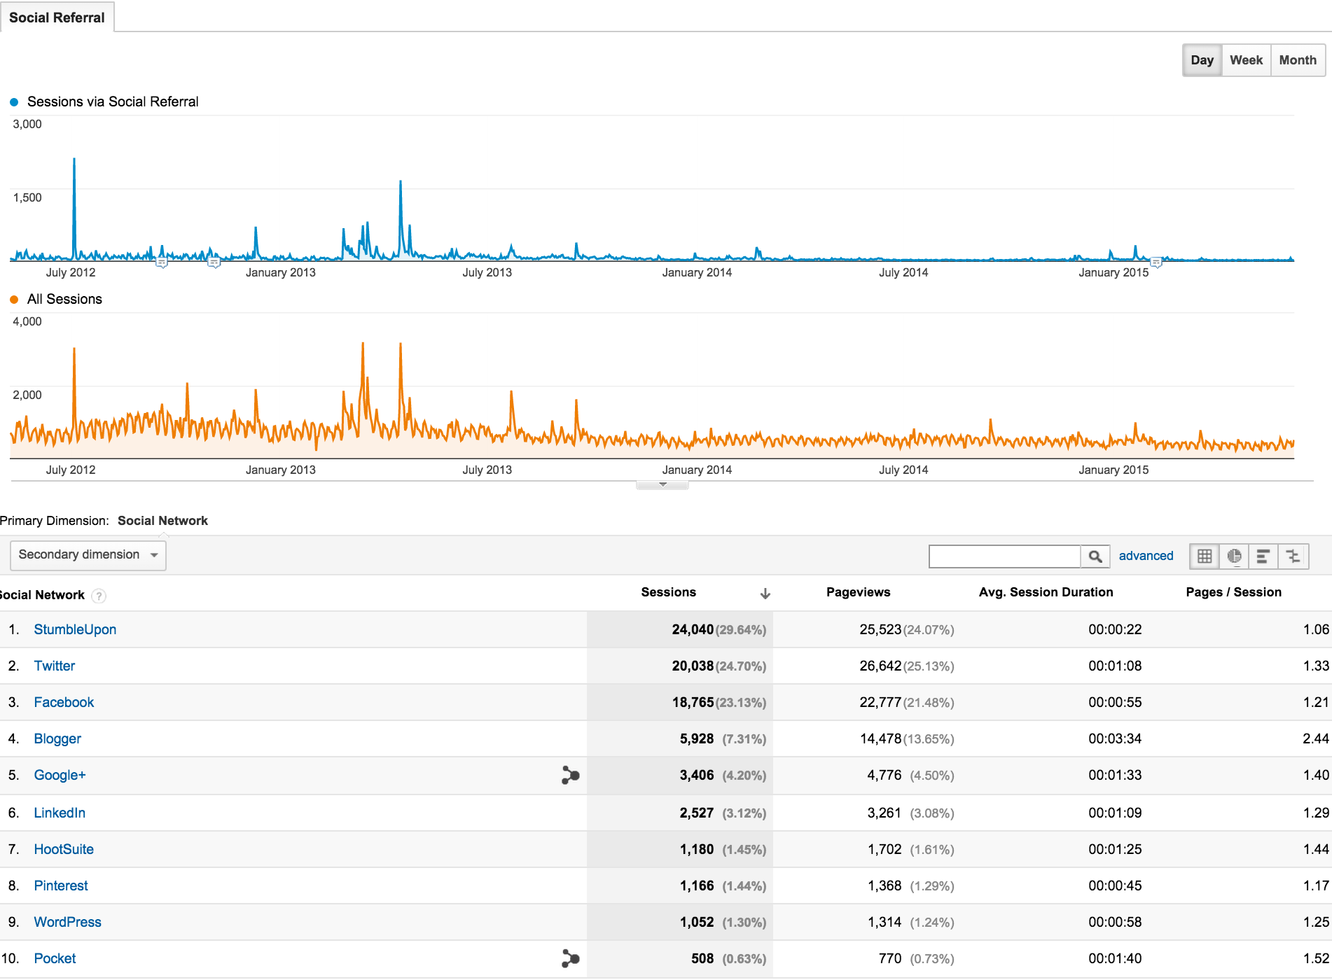
Task: Click the data hub icon beside Pocket
Action: tap(570, 958)
